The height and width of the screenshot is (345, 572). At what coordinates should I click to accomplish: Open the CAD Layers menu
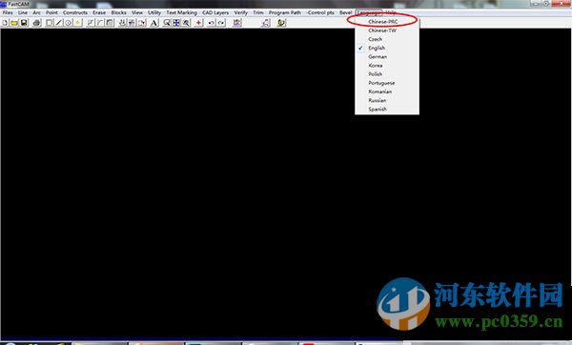point(215,12)
